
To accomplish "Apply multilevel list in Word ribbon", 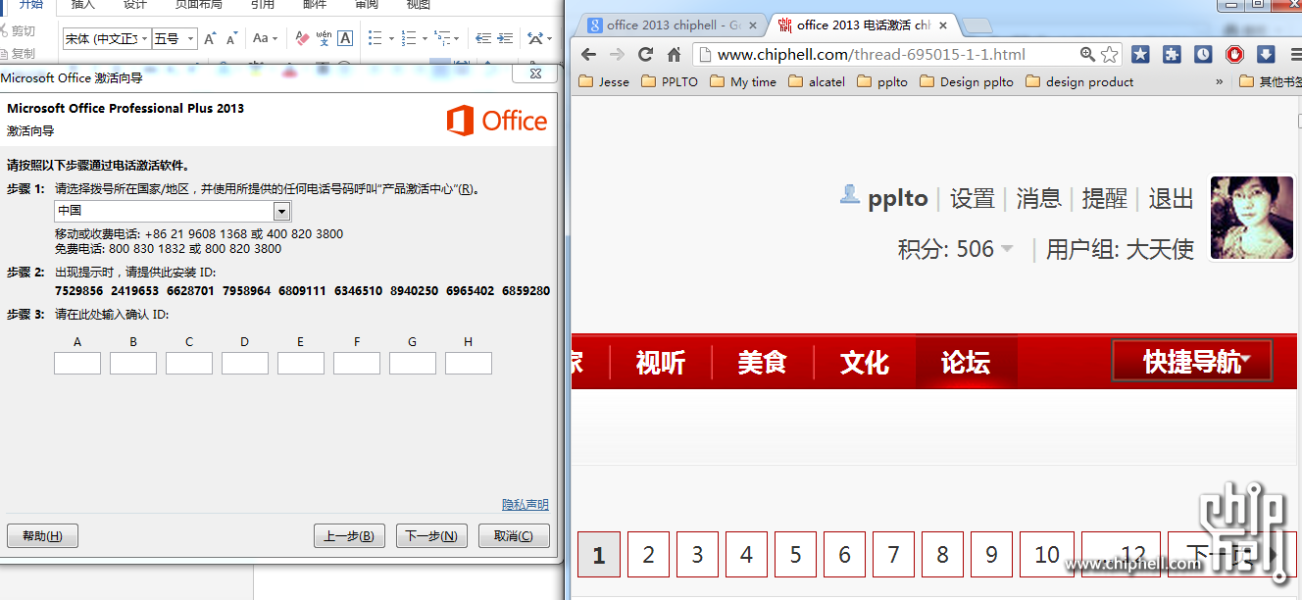I will (442, 39).
